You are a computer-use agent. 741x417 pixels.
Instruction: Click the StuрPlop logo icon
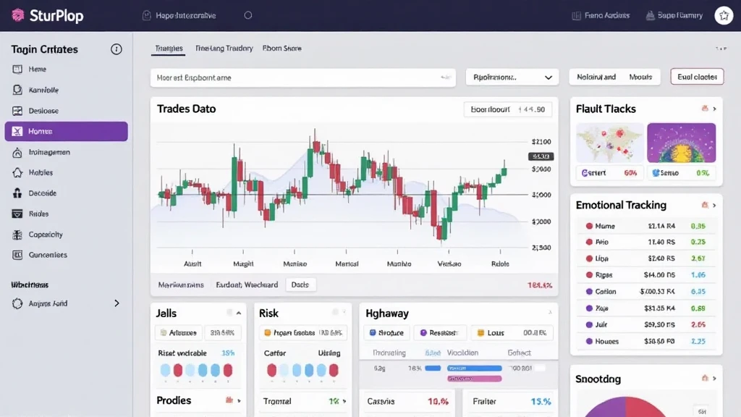pos(18,15)
